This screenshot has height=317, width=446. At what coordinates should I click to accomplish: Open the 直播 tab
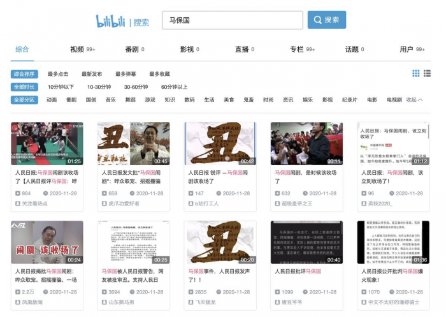(x=245, y=49)
